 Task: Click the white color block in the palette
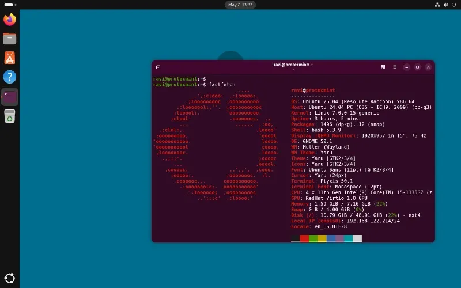[x=357, y=238]
